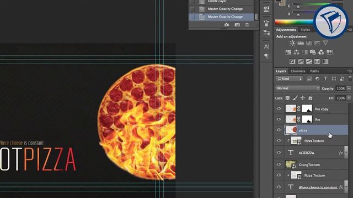Image resolution: width=353 pixels, height=198 pixels.
Task: Select the Layers tab
Action: (x=281, y=71)
